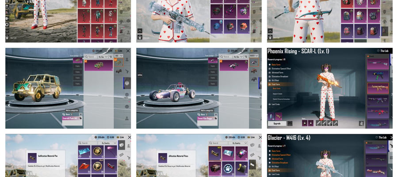Click the emote icon at bottom right of Phoenix Rising panel
Screen dimensions: 398x177
point(361,123)
